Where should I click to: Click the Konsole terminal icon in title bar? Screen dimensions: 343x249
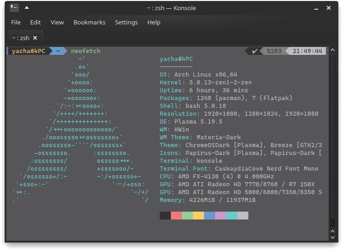pos(14,8)
